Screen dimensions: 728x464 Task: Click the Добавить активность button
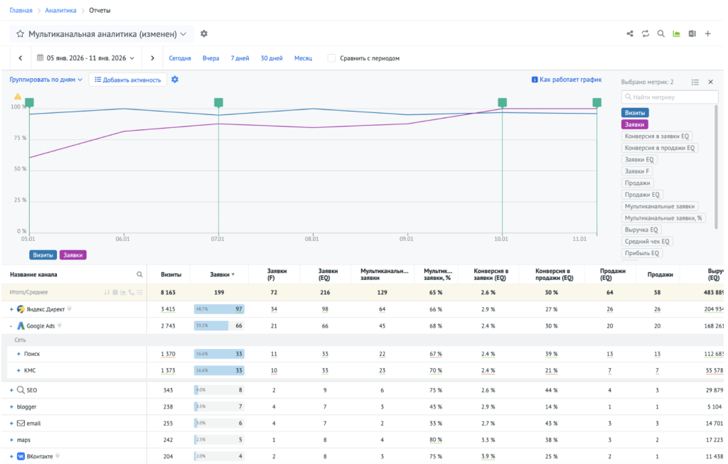[128, 80]
